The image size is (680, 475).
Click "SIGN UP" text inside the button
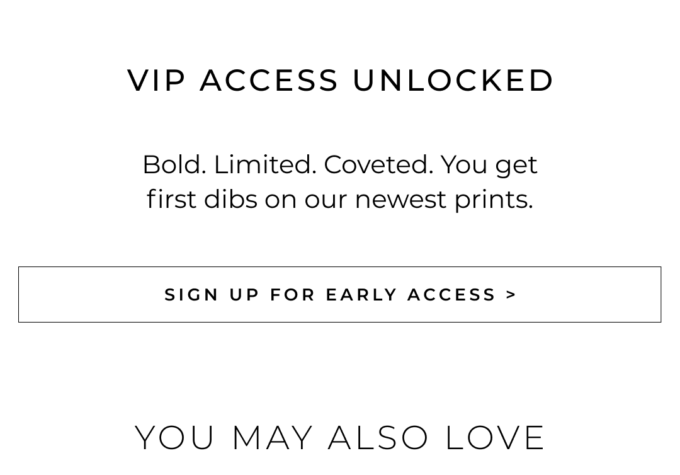[212, 295]
